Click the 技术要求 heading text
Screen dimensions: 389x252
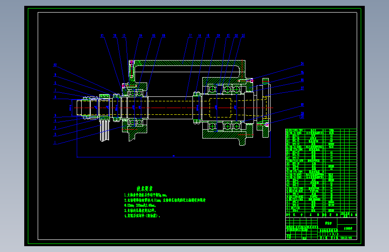pos(144,189)
